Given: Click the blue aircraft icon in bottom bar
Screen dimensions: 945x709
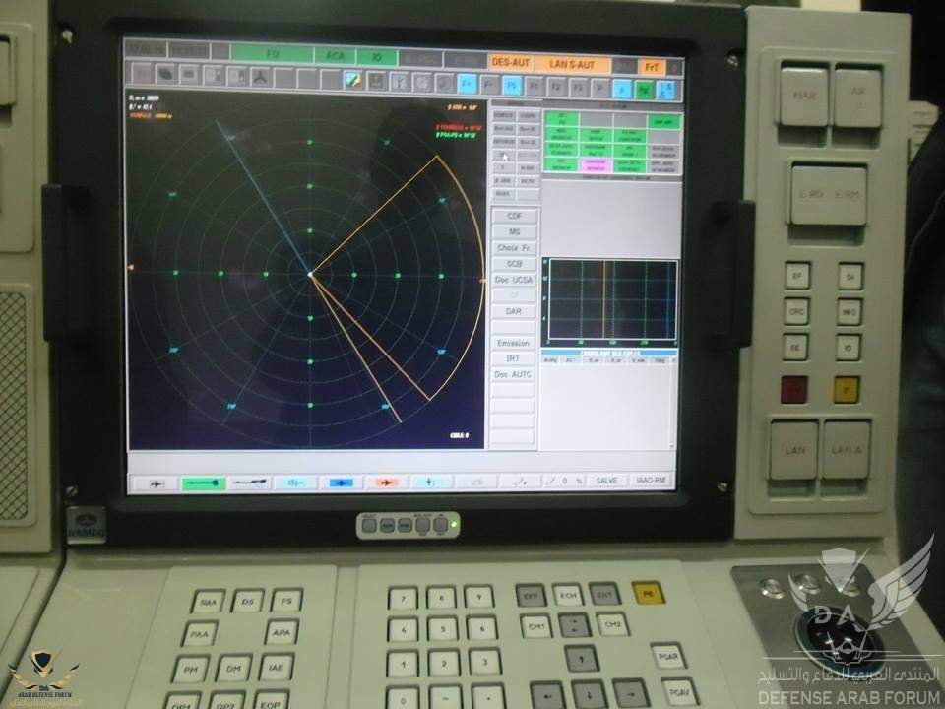Looking at the screenshot, I should tap(342, 483).
